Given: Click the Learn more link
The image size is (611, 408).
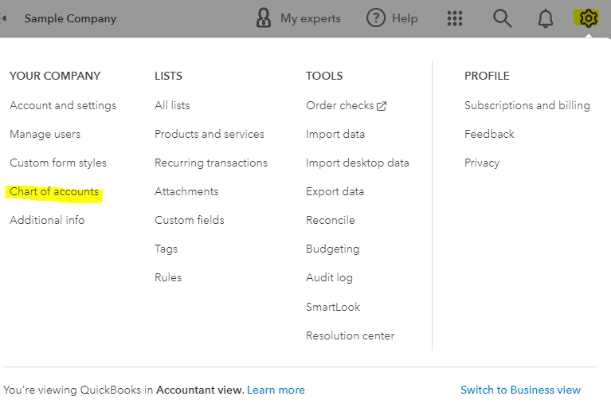Looking at the screenshot, I should coord(276,390).
